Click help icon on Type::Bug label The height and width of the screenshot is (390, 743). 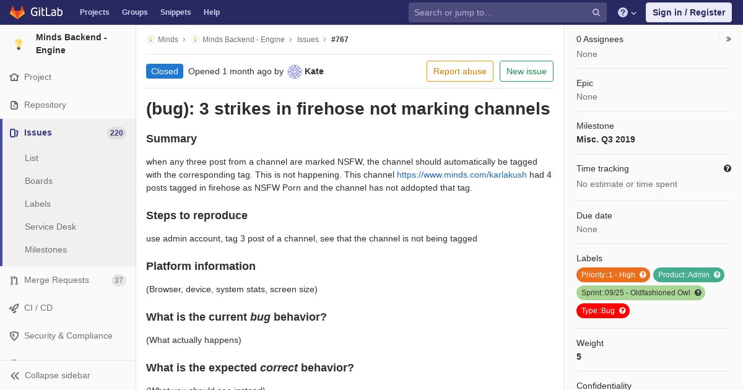[622, 311]
